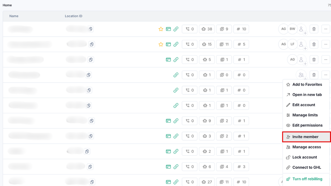Screen dimensions: 331x186
Task: Click the billing card icon in the row with 15 bots
Action: point(168,44)
